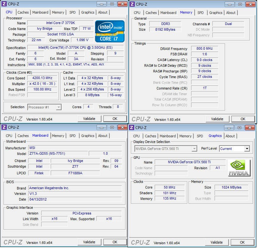Image resolution: width=258 pixels, height=248 pixels.
Task: Click the Core Voltage 1.096 V value
Action: tap(82, 40)
